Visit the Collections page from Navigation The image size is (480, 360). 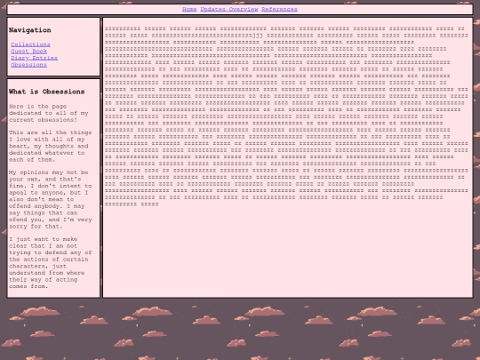[30, 44]
